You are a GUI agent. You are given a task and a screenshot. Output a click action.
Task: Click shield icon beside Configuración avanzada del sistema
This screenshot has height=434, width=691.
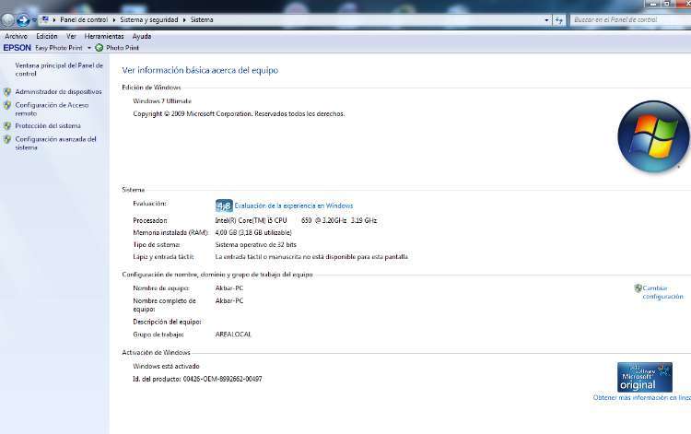point(7,139)
